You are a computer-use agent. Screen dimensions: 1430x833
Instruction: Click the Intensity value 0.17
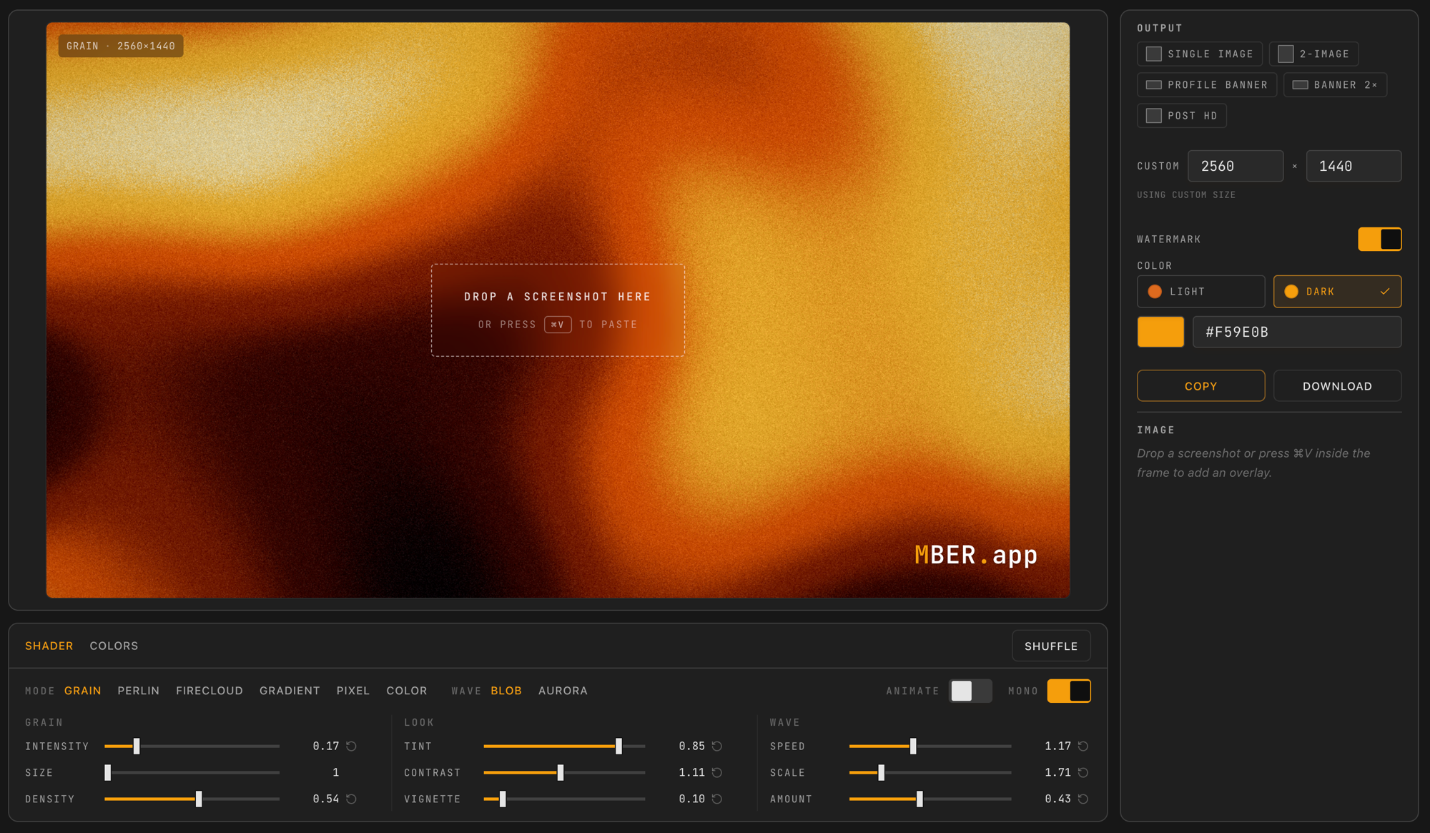(x=326, y=746)
